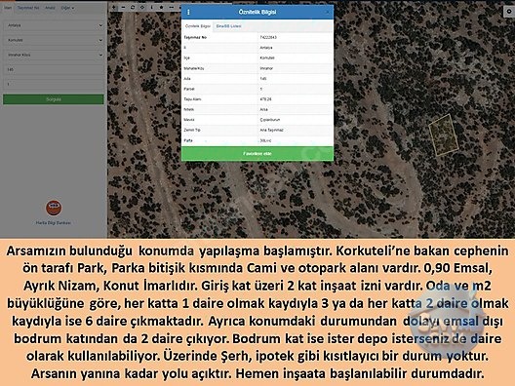
Task: Switch to the İdari search tab
Action: point(8,8)
